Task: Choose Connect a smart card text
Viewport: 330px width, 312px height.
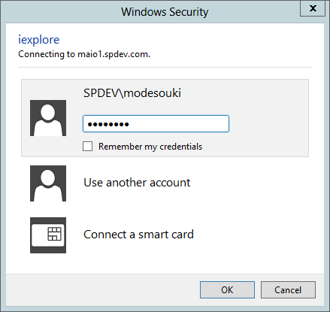Action: tap(138, 235)
